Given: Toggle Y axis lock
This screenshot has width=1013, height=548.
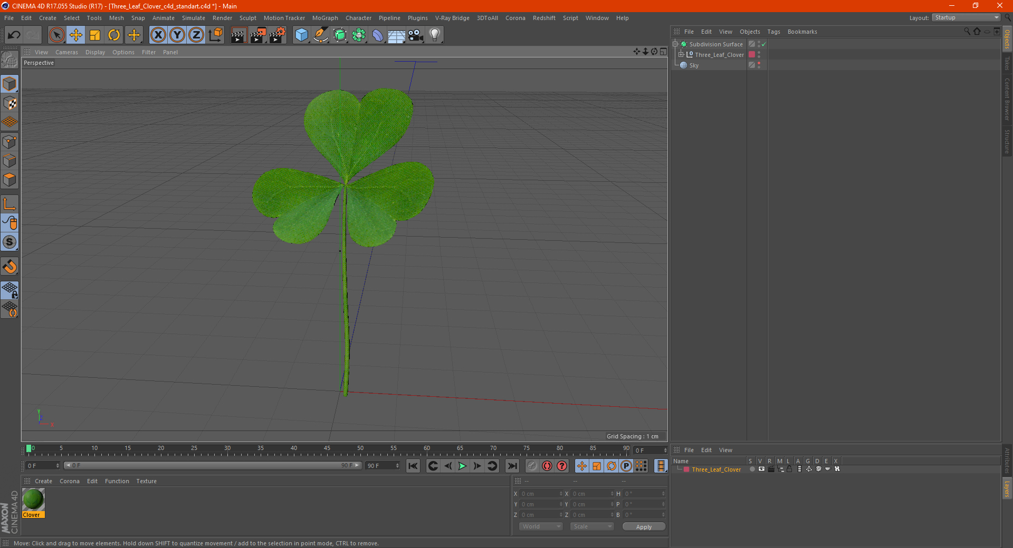Looking at the screenshot, I should click(x=177, y=35).
